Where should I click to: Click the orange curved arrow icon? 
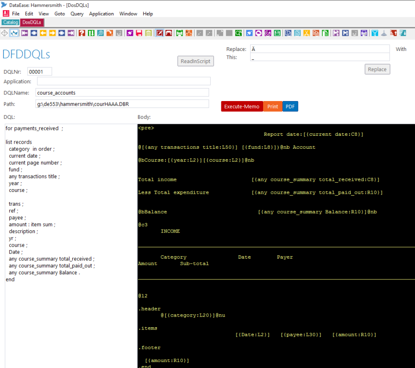point(110,33)
